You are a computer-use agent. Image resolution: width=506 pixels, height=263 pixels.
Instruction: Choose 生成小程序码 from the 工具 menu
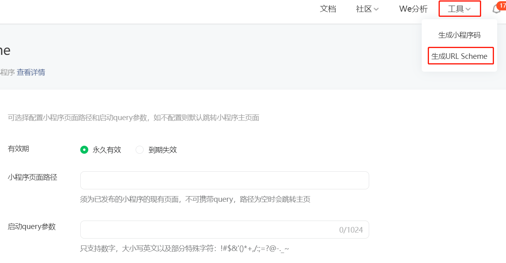pos(459,35)
